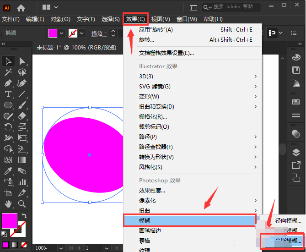Set the paint mode to Color

(5, 245)
